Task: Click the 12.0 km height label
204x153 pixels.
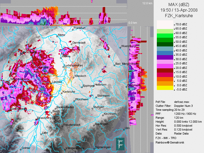Action: click(147, 3)
